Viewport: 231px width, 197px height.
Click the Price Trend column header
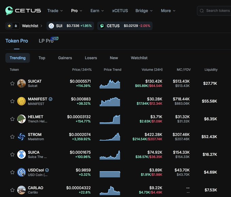112,70
